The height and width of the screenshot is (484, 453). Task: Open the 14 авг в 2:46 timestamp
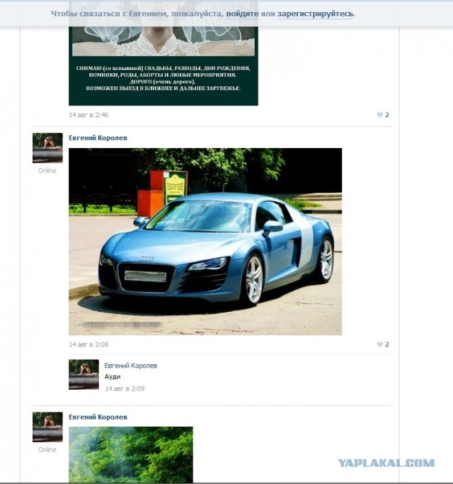pos(88,115)
